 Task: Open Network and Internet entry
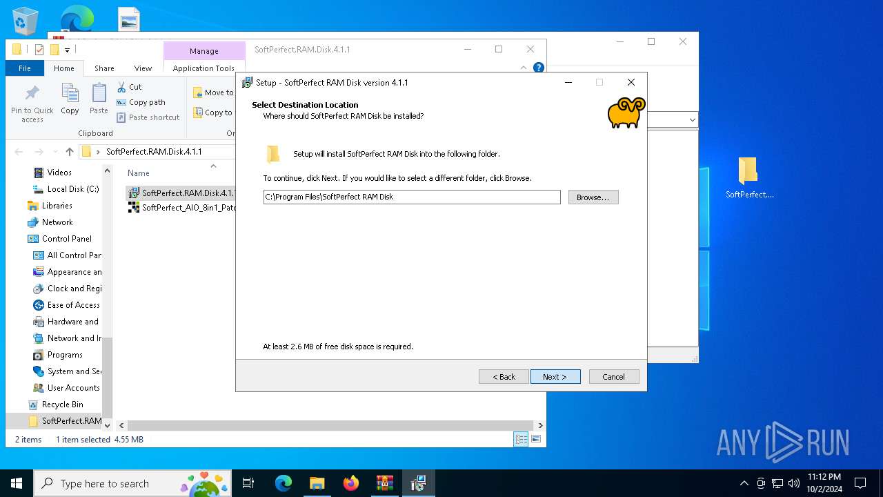(67, 338)
